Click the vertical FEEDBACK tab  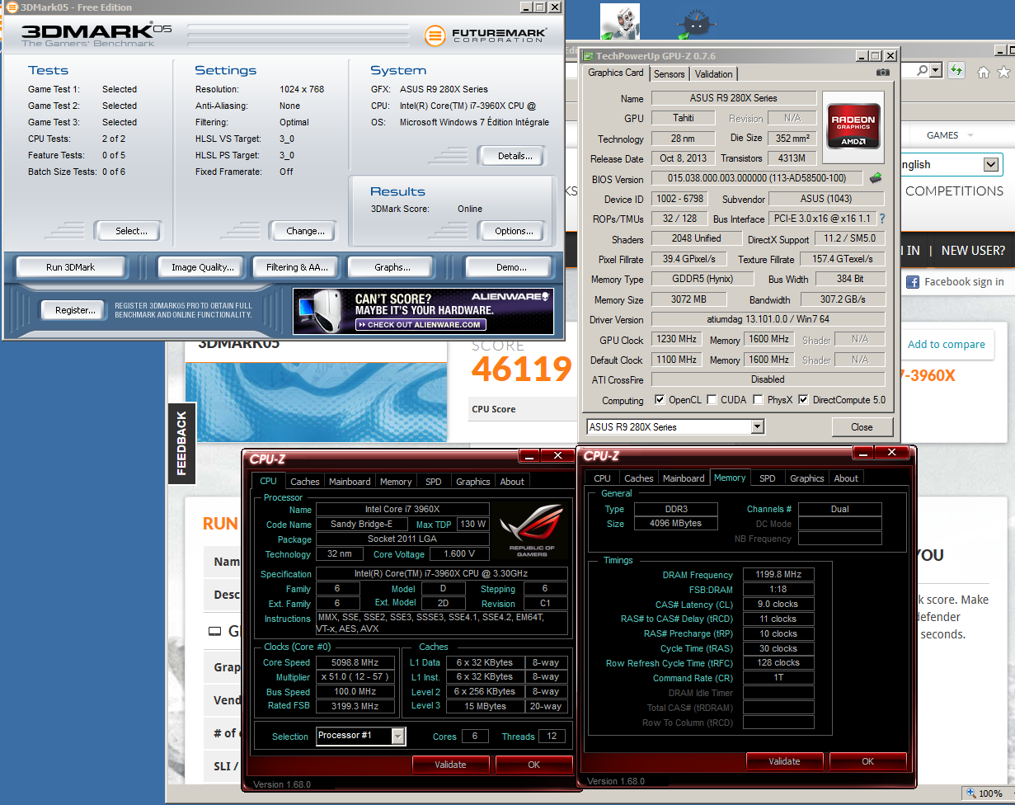point(182,444)
